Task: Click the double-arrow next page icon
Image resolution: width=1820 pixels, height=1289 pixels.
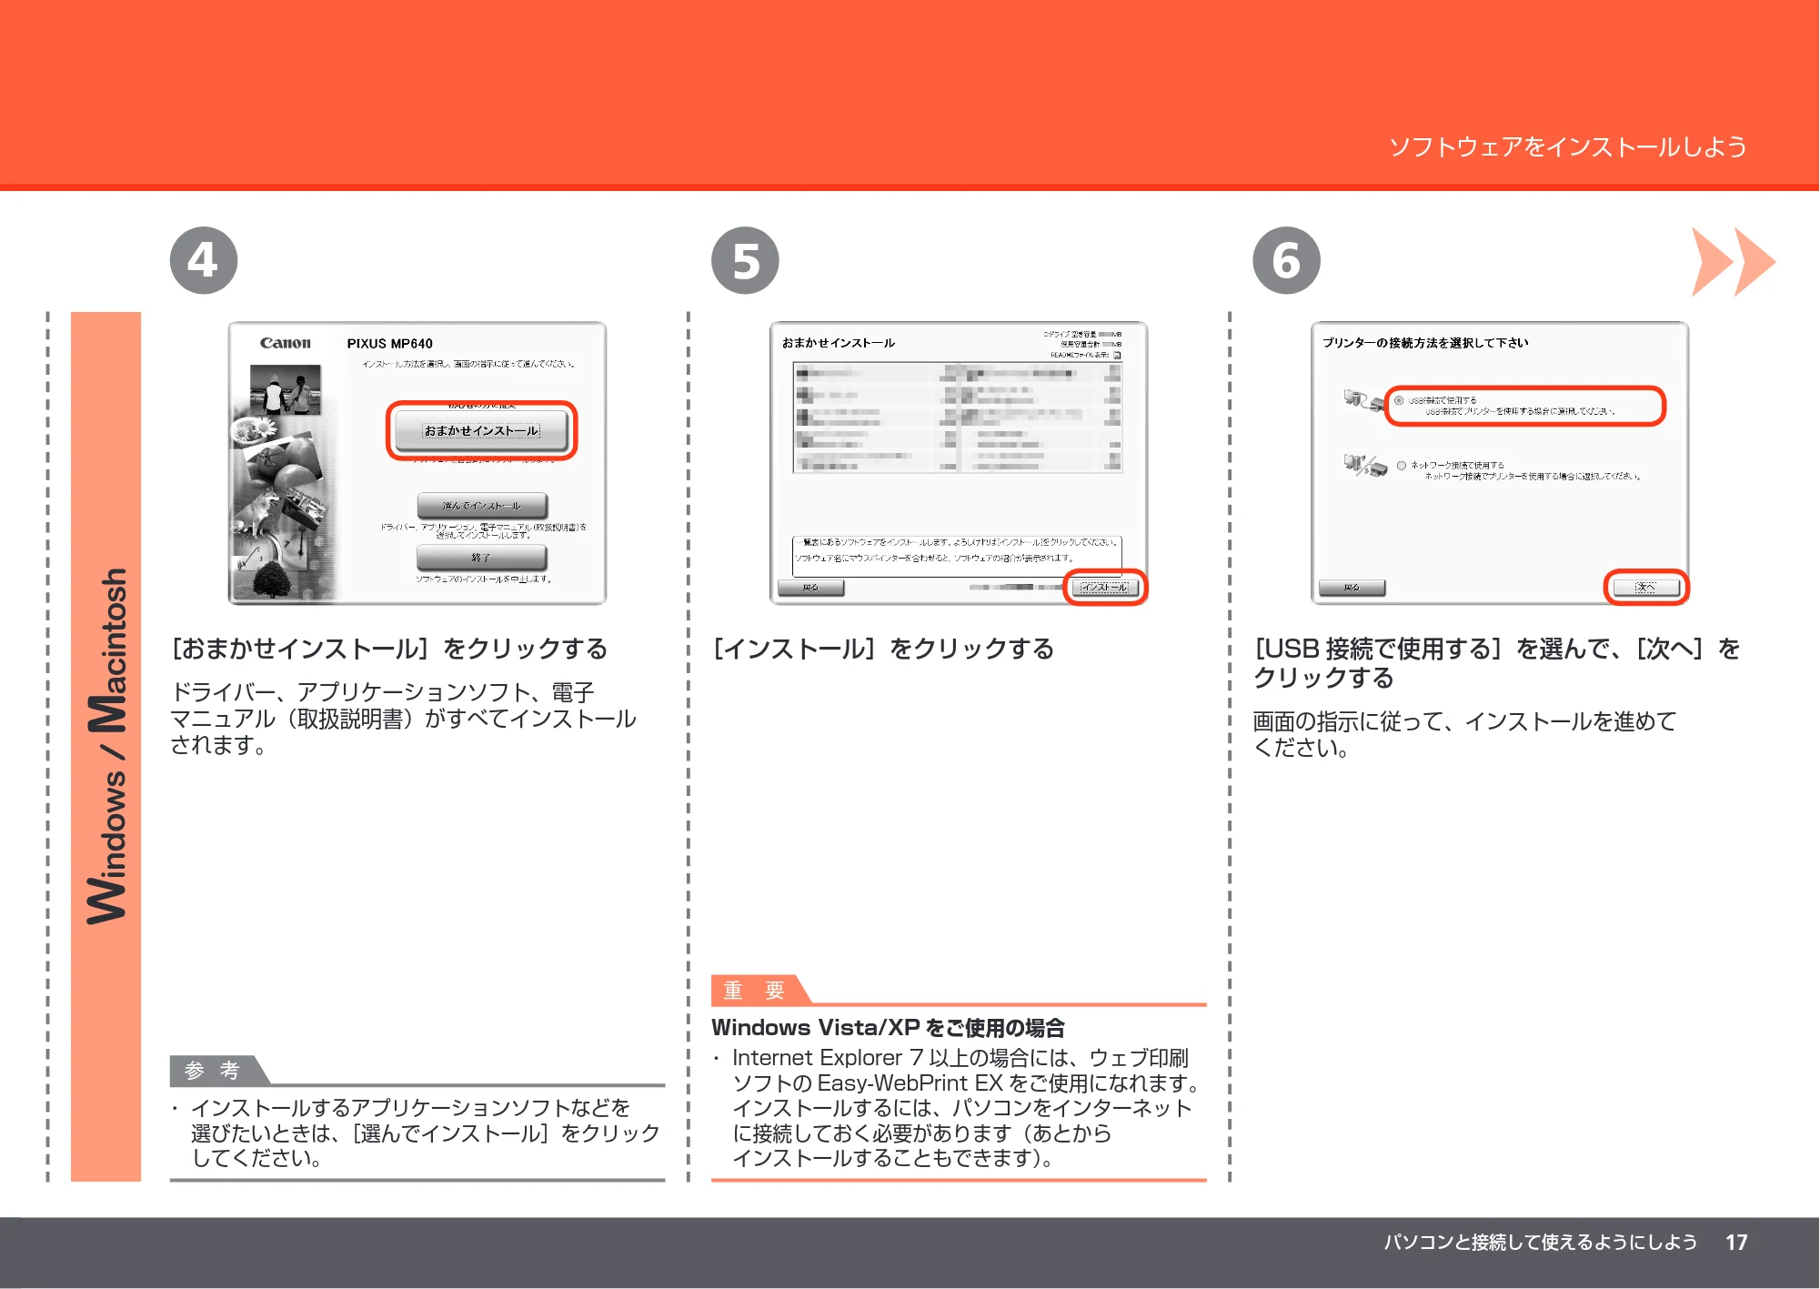Action: (x=1733, y=261)
